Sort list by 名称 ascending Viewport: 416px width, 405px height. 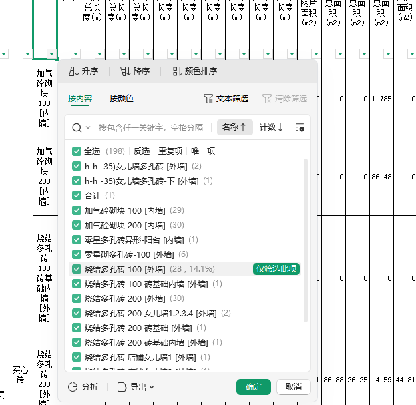tap(235, 127)
